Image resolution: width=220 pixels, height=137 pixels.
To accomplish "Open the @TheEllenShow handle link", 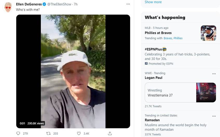I will coord(59,4).
